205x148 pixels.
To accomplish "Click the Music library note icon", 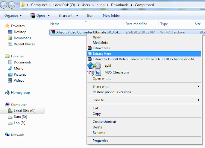I will click(10, 68).
